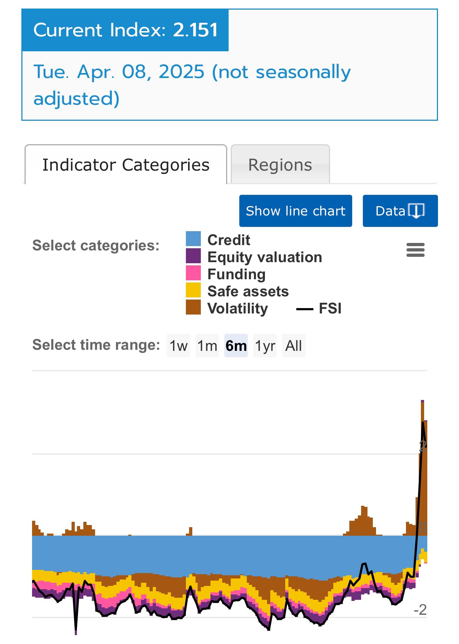
Task: Select the 1w time range
Action: (x=178, y=346)
